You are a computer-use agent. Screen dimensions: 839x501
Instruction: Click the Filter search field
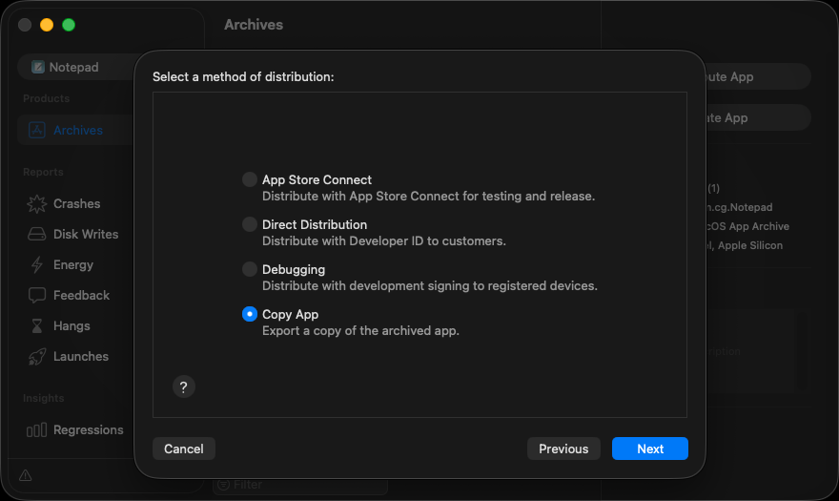pyautogui.click(x=305, y=485)
